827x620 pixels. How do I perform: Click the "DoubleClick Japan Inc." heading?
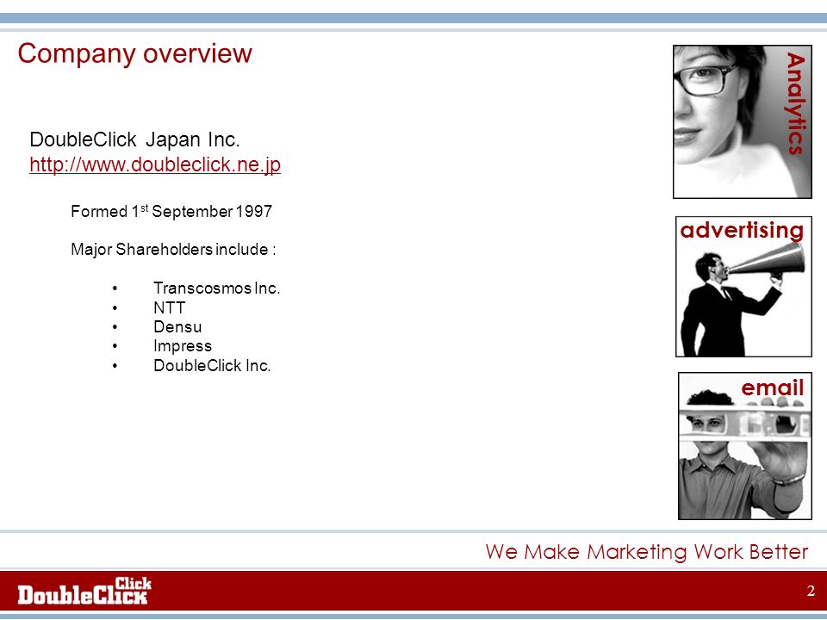point(135,139)
